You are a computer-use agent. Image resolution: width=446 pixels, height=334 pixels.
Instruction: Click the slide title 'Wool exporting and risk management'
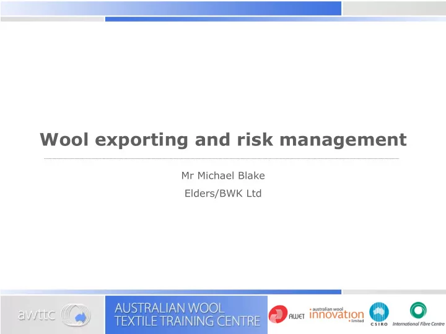[x=223, y=140]
